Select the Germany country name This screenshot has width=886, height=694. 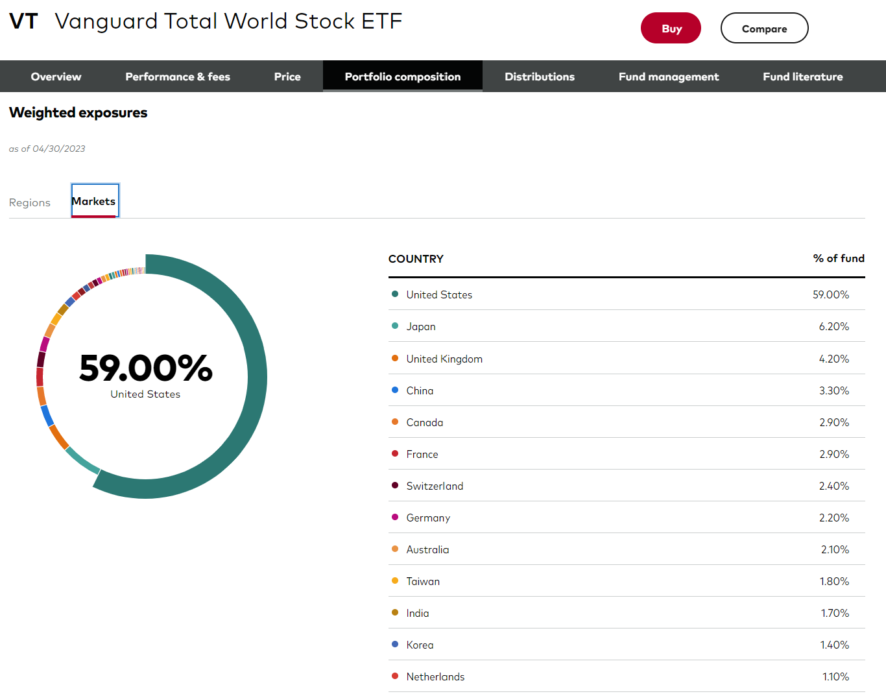(x=428, y=518)
